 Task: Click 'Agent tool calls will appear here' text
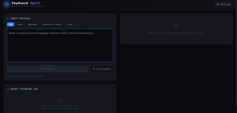pyautogui.click(x=60, y=106)
